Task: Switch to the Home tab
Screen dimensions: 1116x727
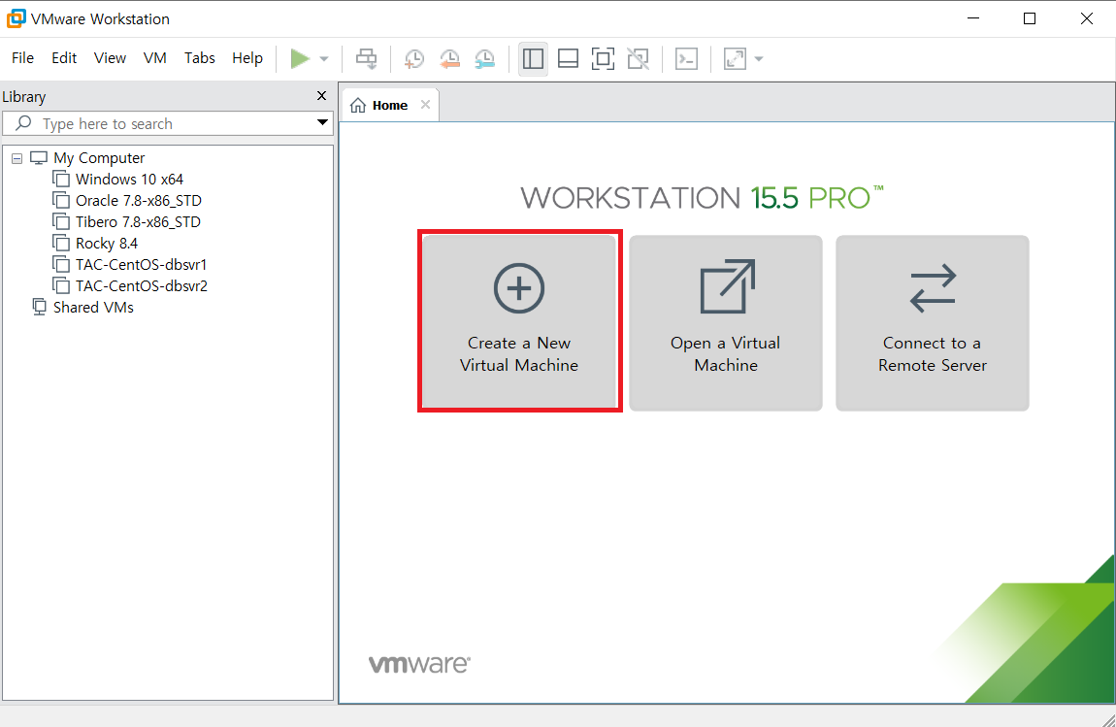Action: [x=389, y=106]
